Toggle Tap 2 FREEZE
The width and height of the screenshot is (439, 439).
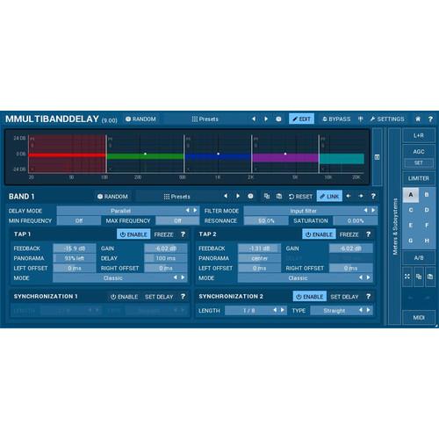tap(349, 234)
